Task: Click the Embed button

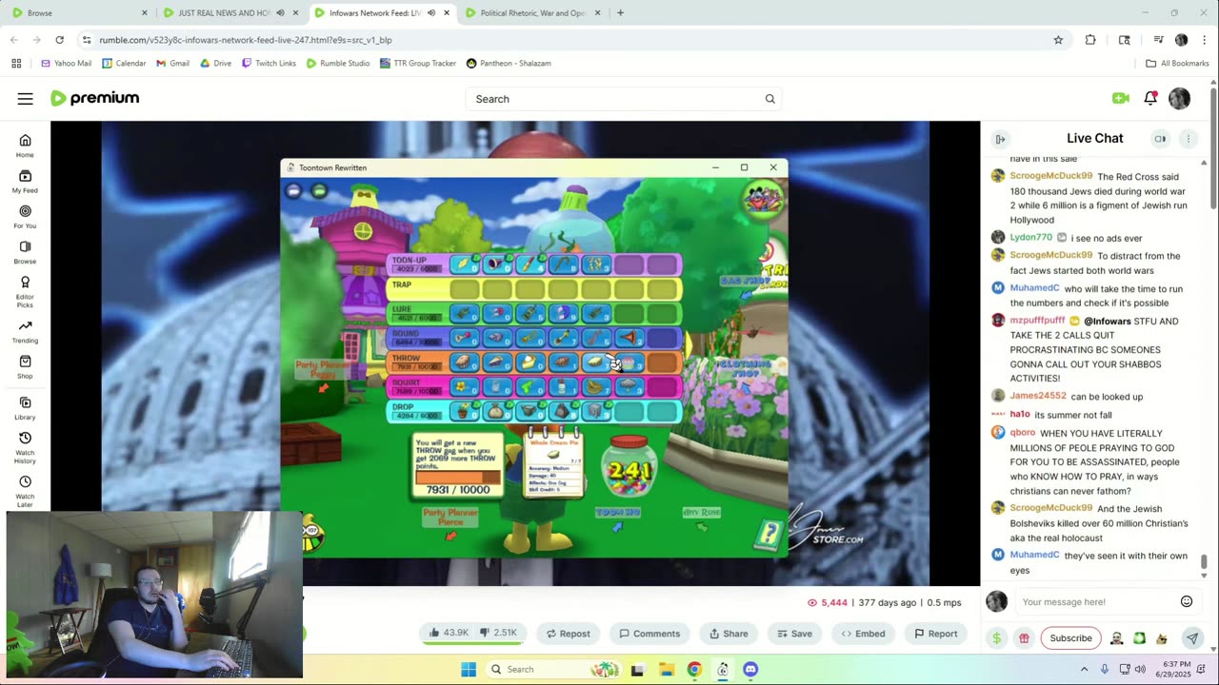Action: (863, 634)
